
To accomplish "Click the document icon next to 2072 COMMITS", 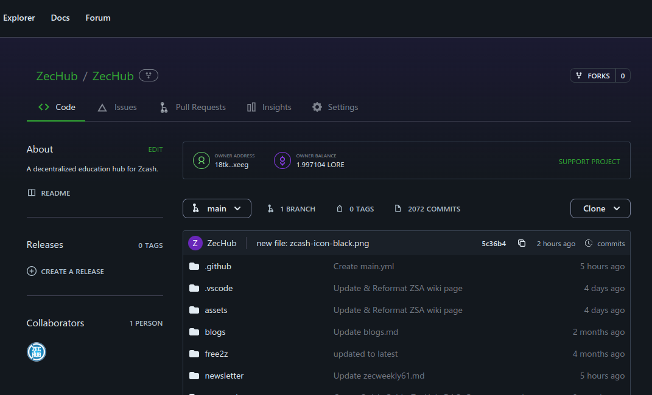I will pyautogui.click(x=398, y=208).
